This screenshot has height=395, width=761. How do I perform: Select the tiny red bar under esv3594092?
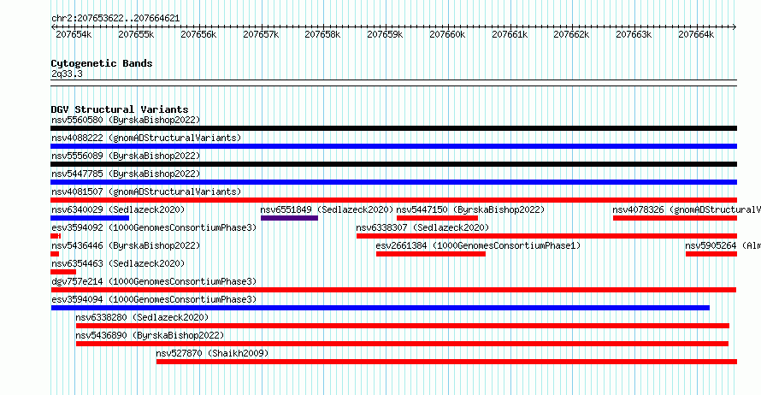pyautogui.click(x=56, y=236)
